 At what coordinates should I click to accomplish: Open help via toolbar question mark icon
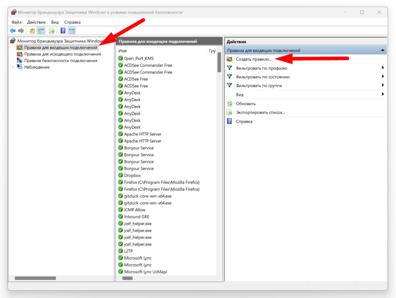click(x=63, y=31)
